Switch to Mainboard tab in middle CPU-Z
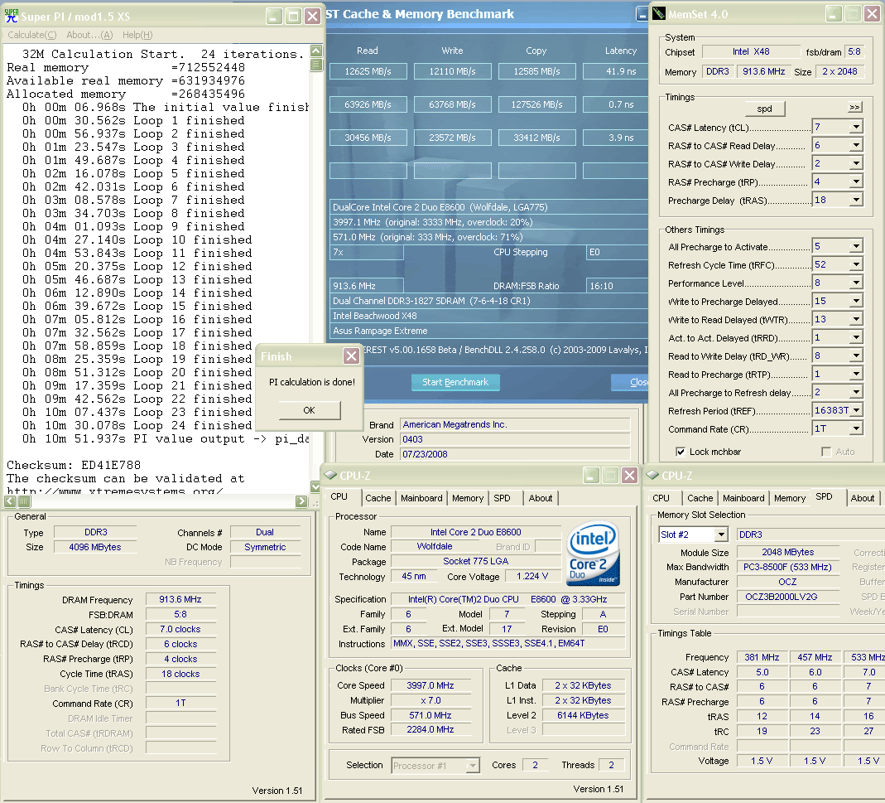This screenshot has height=803, width=885. [421, 498]
